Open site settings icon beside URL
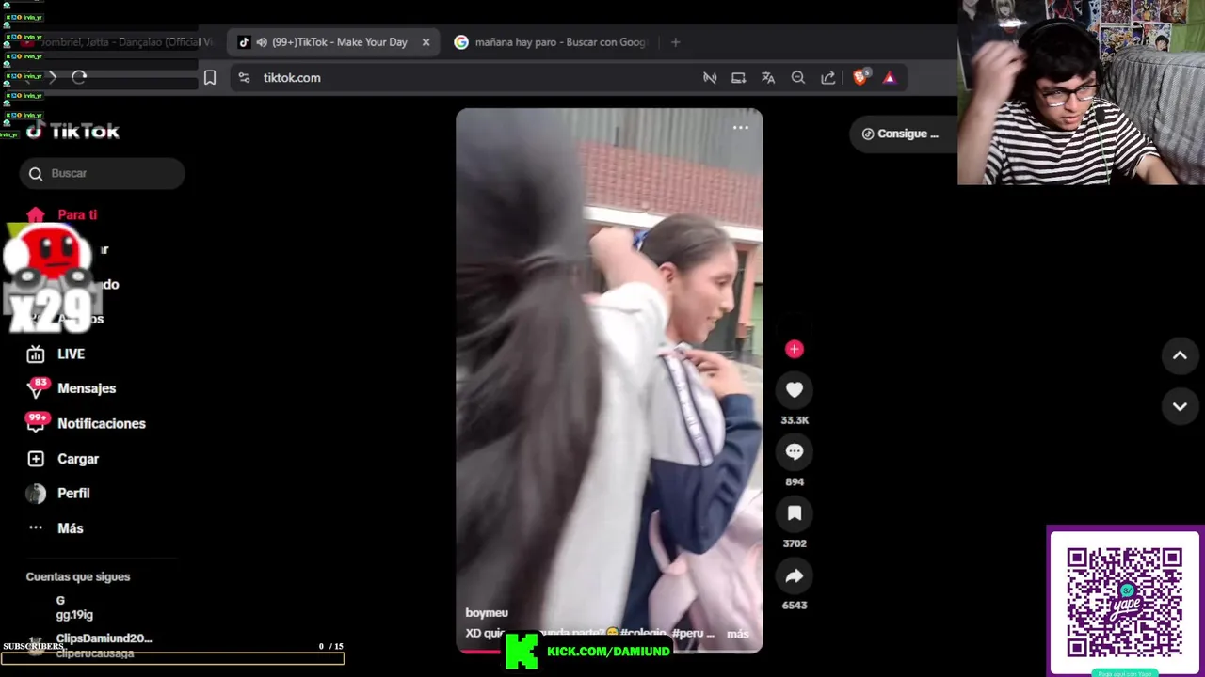 coord(244,78)
